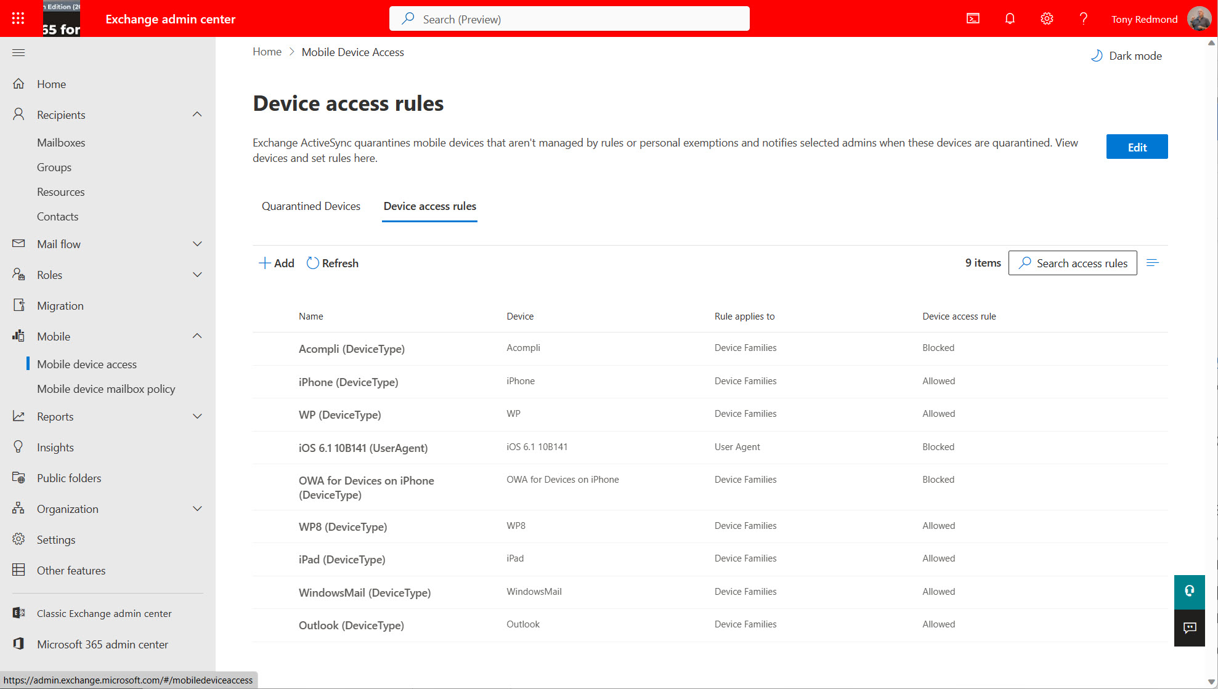Click the Roles icon in sidebar
1218x689 pixels.
(18, 275)
